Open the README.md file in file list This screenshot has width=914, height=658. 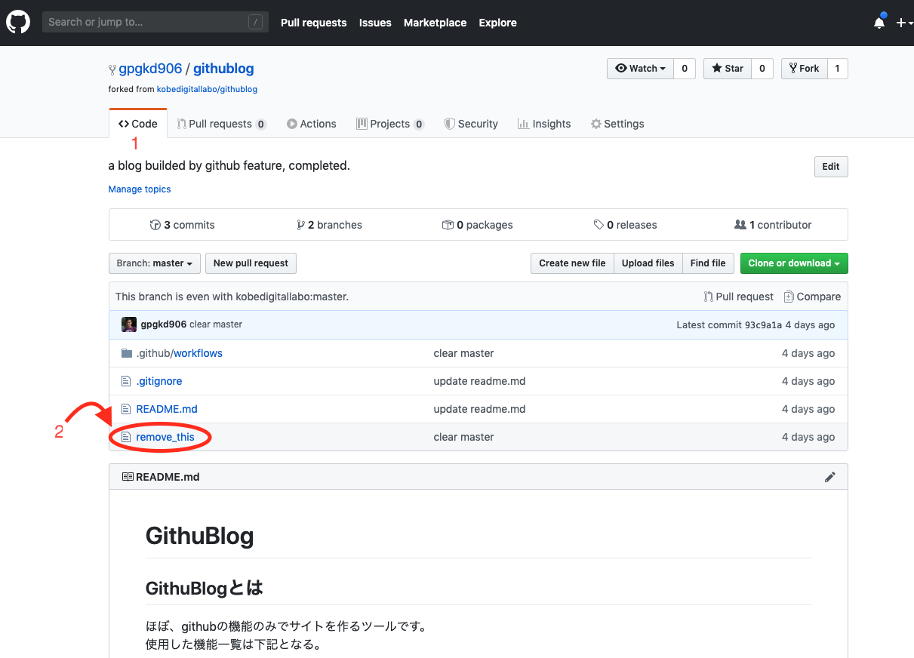tap(167, 409)
